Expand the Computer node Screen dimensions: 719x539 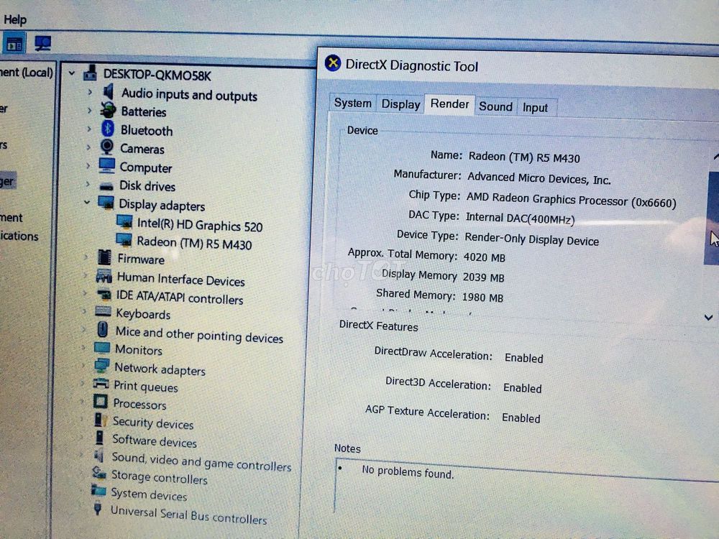pyautogui.click(x=88, y=165)
